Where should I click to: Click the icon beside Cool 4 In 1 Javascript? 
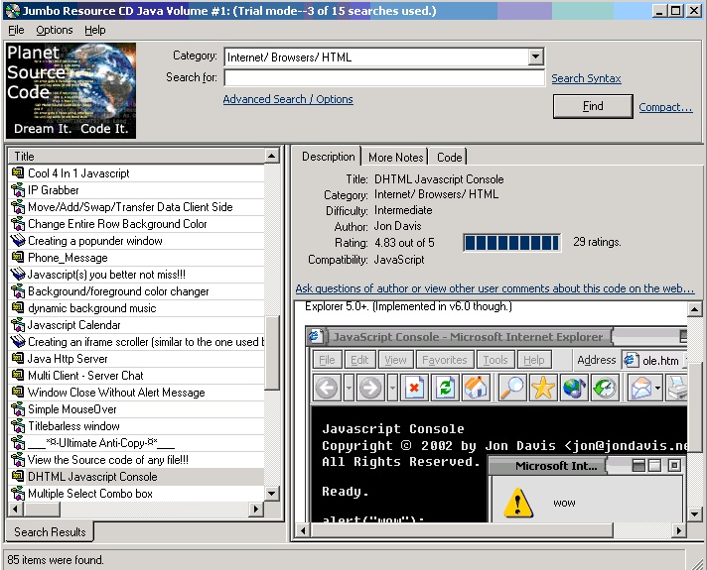(18, 172)
